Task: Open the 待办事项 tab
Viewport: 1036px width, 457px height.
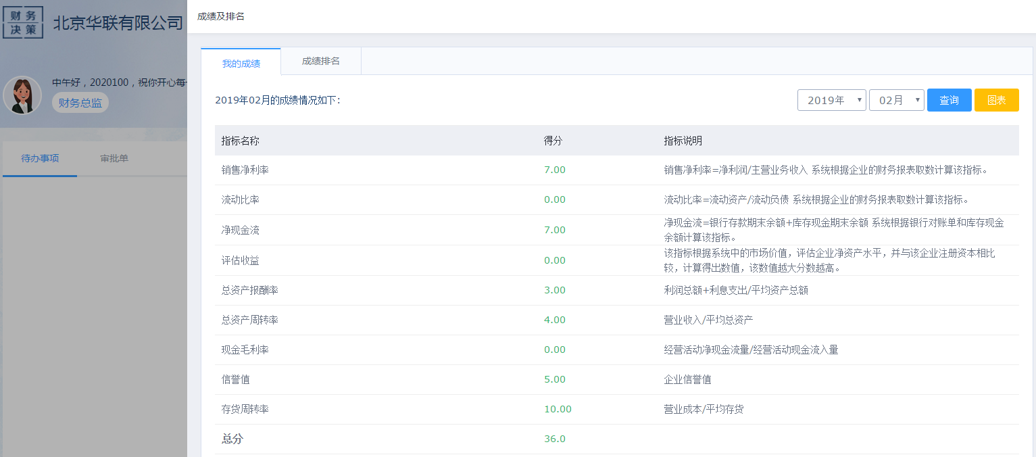Action: (x=40, y=159)
